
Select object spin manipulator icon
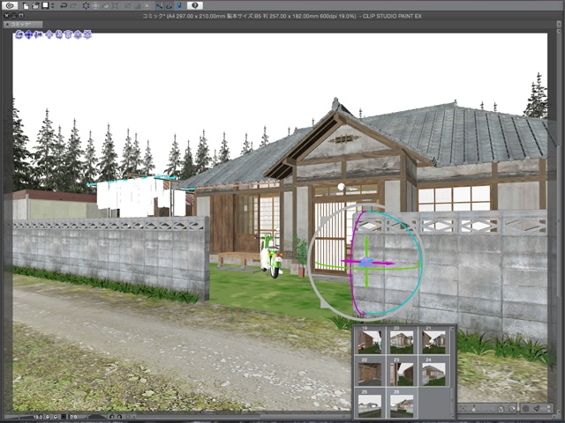(77, 34)
